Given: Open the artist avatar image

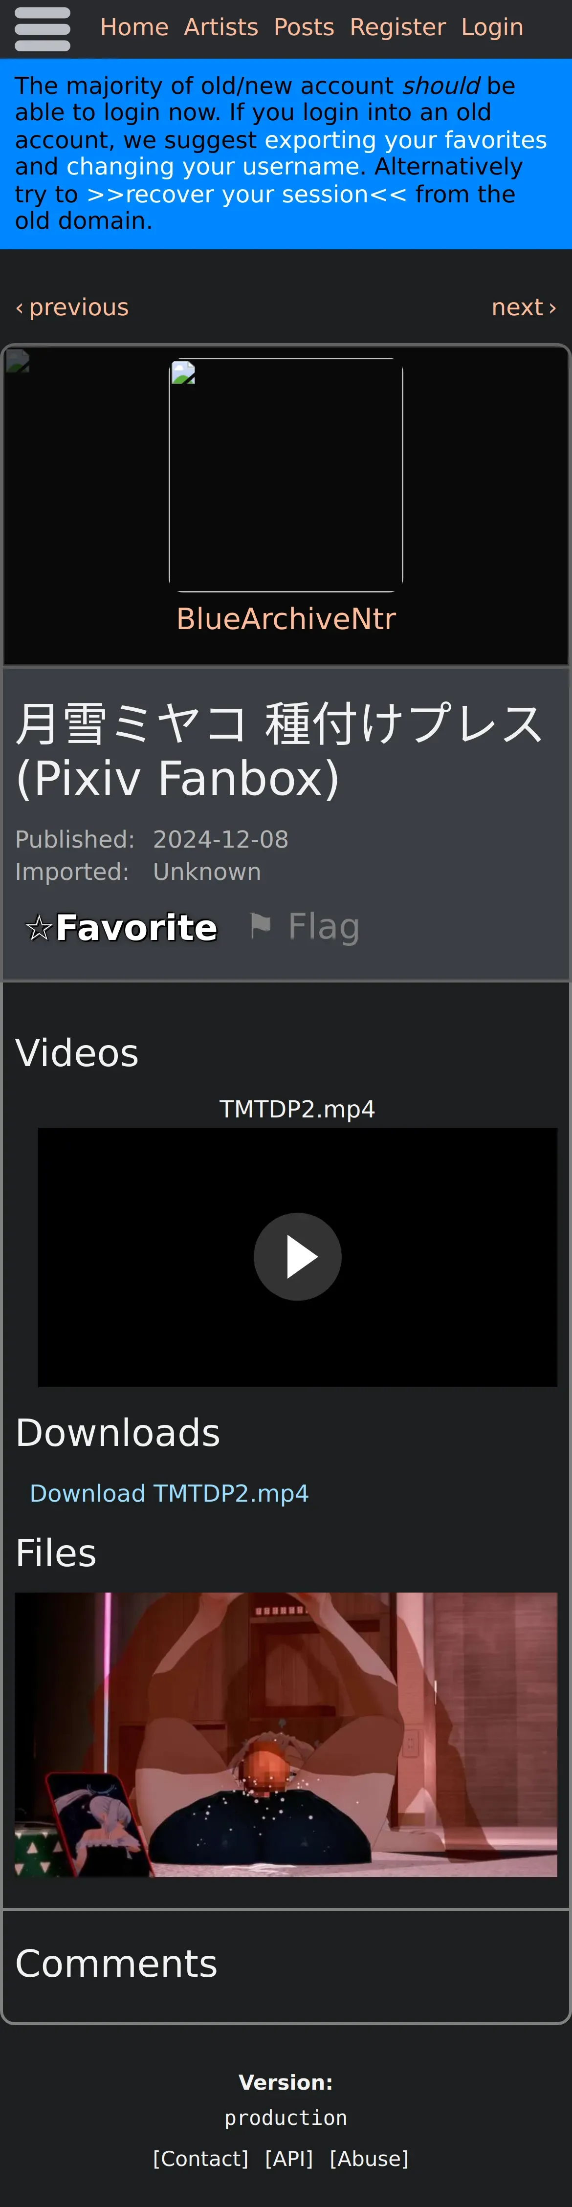Looking at the screenshot, I should [x=286, y=475].
